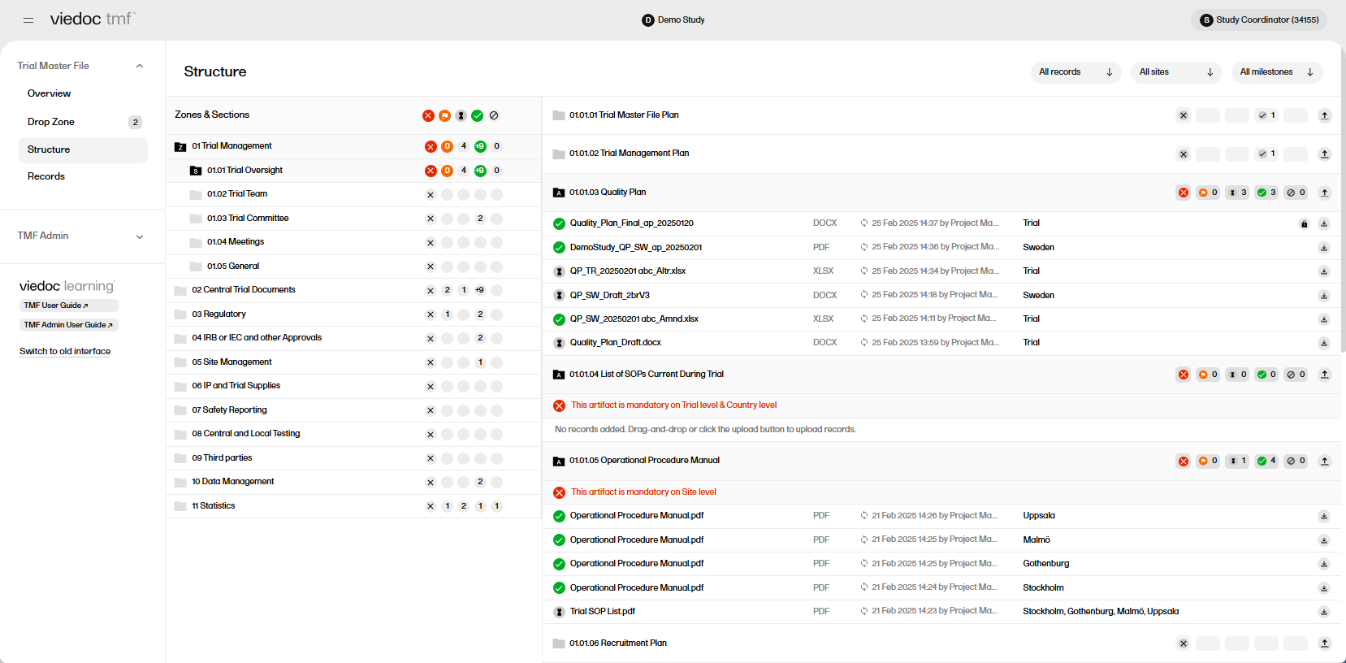Download the Trial SOP List.pdf record
Viewport: 1346px width, 663px height.
pyautogui.click(x=1323, y=612)
